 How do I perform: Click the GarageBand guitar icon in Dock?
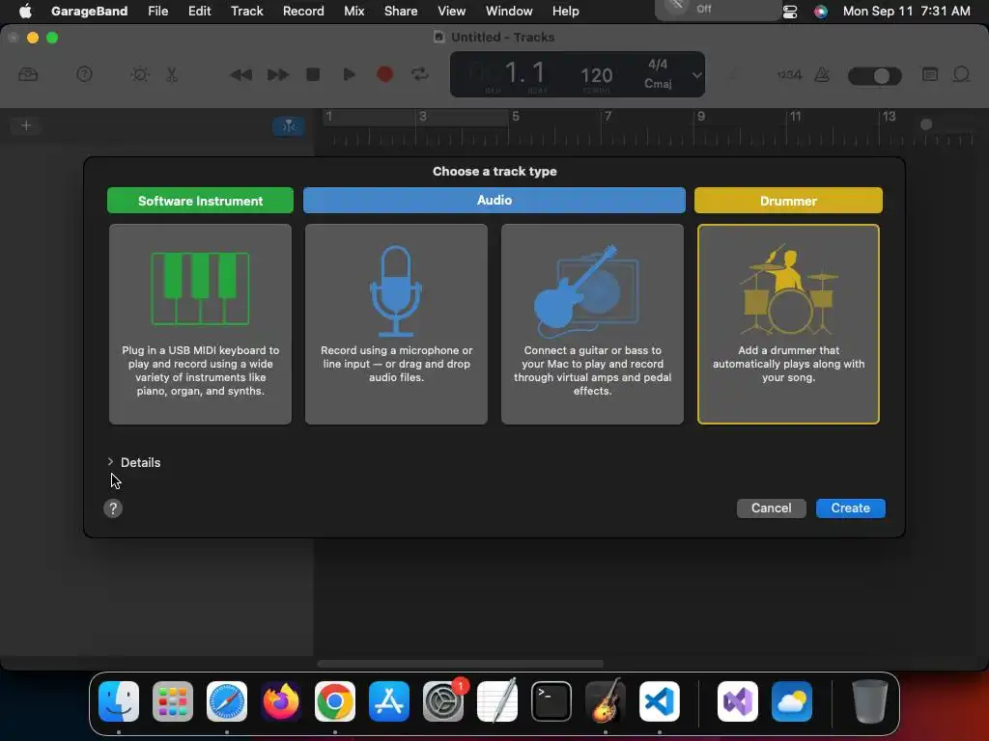coord(606,701)
